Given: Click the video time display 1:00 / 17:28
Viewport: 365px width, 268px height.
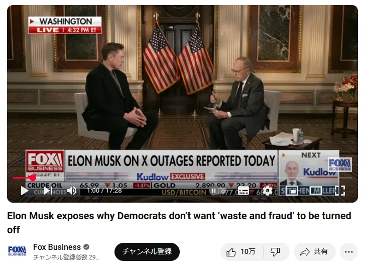Looking at the screenshot, I should 104,191.
